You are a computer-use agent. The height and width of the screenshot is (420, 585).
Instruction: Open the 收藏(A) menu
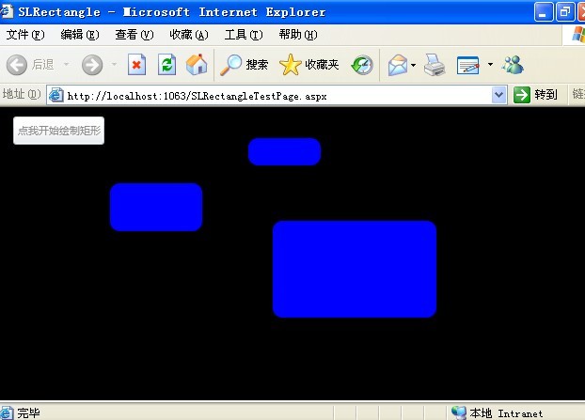tap(189, 35)
